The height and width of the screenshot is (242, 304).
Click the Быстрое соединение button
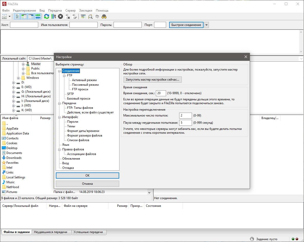186,25
